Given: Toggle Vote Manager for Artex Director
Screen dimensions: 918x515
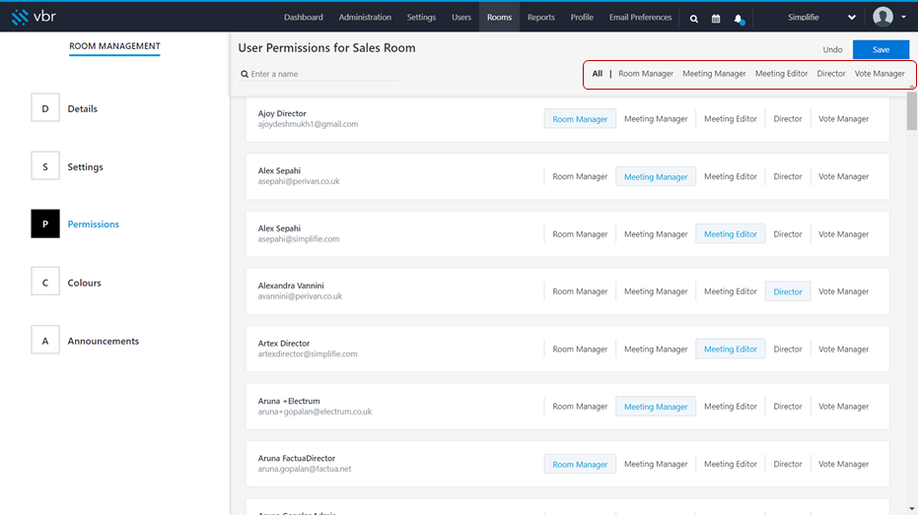Looking at the screenshot, I should [x=844, y=349].
